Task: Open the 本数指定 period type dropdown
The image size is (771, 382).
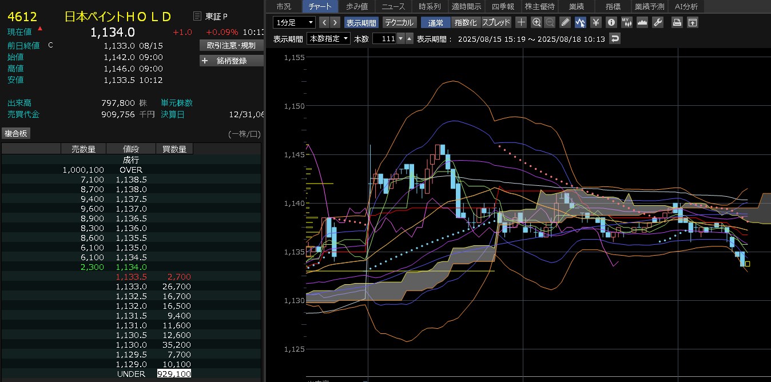Action: (329, 38)
